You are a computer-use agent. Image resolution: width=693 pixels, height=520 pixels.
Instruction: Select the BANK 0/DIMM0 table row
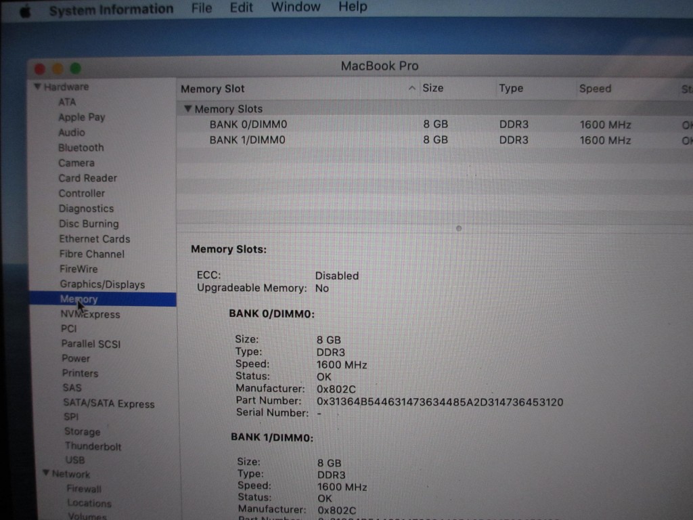click(434, 125)
